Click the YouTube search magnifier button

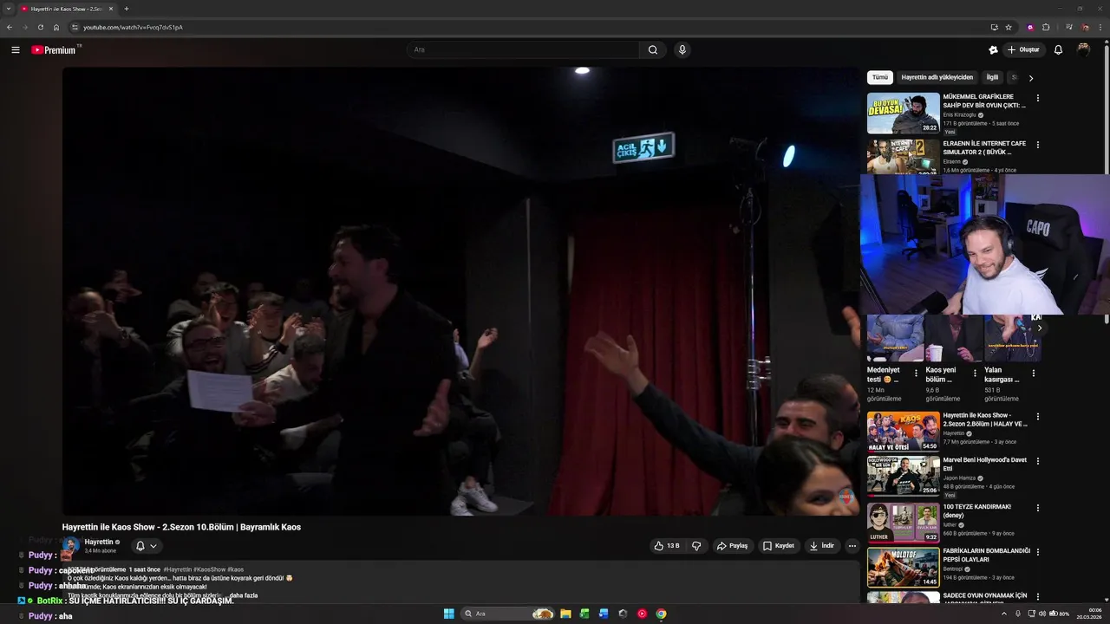(x=653, y=50)
